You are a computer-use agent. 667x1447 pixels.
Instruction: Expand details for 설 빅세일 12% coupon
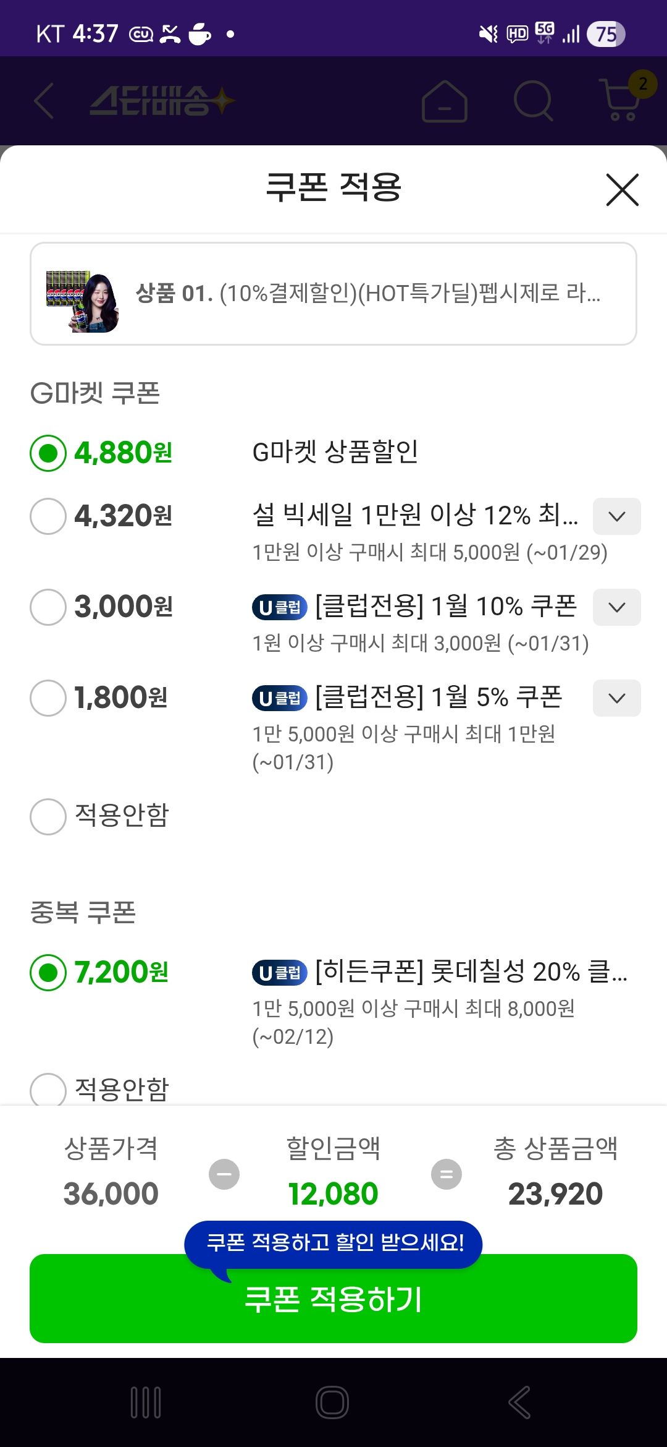coord(616,516)
